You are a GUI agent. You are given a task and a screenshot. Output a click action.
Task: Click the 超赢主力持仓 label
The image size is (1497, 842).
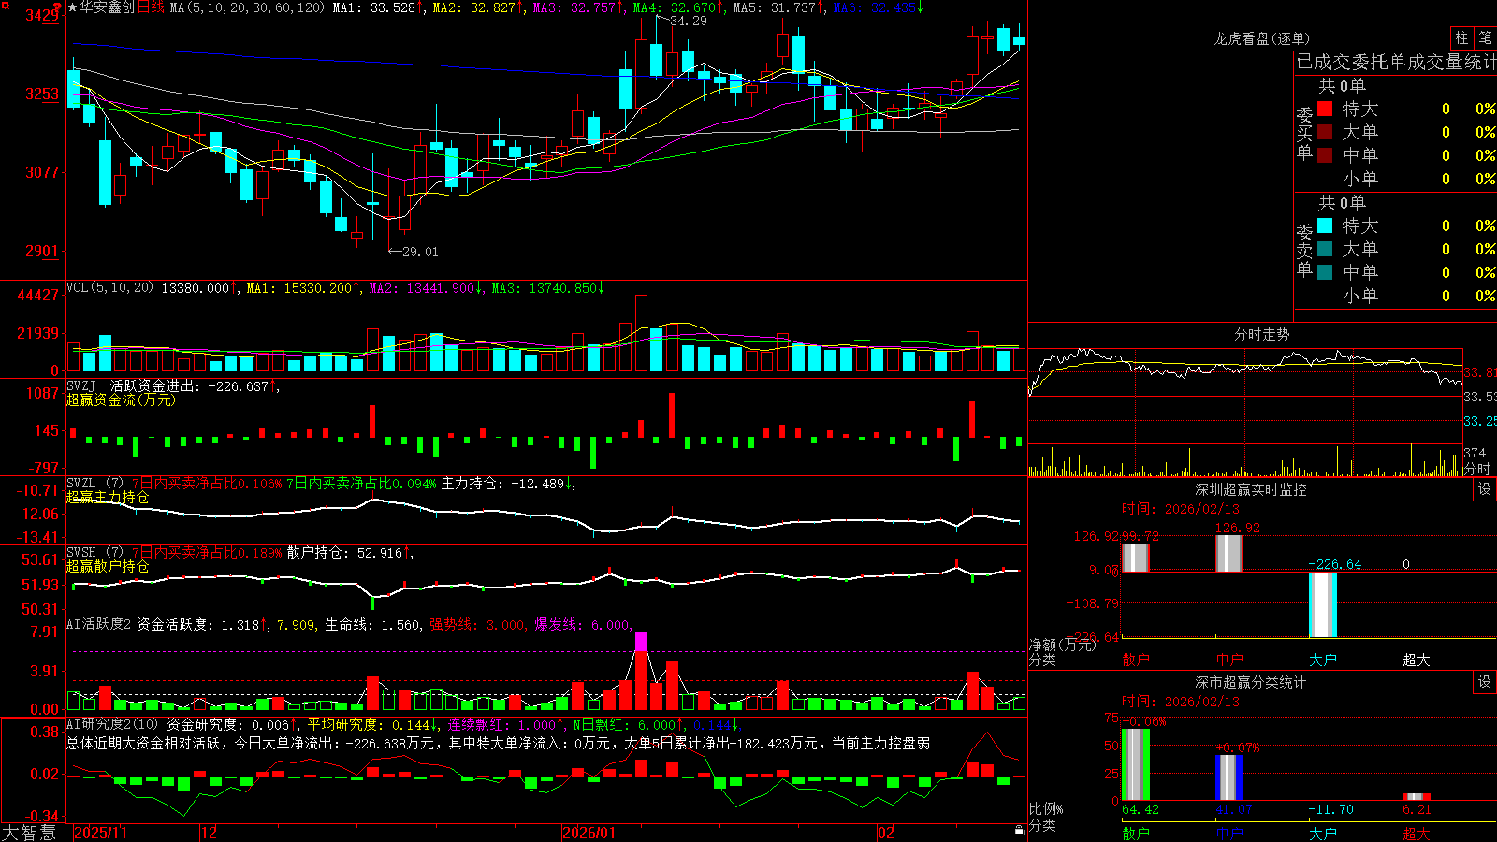108,497
